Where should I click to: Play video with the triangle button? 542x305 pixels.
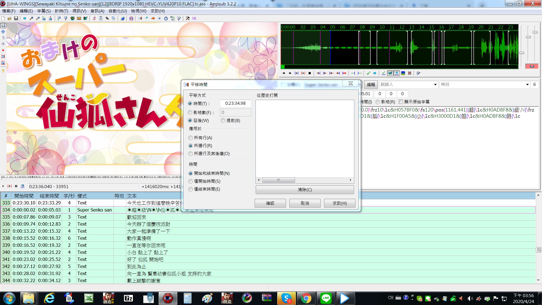3,186
